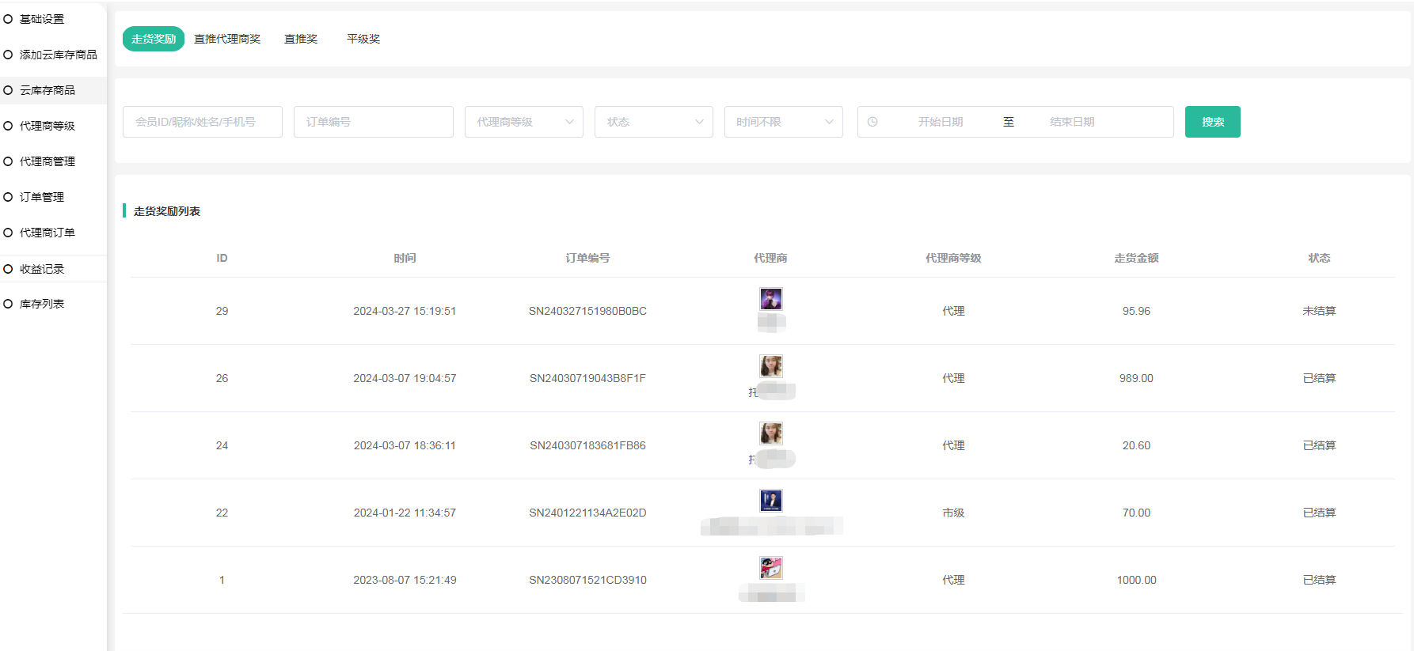1414x651 pixels.
Task: Open 订单管理 in the sidebar
Action: 42,197
